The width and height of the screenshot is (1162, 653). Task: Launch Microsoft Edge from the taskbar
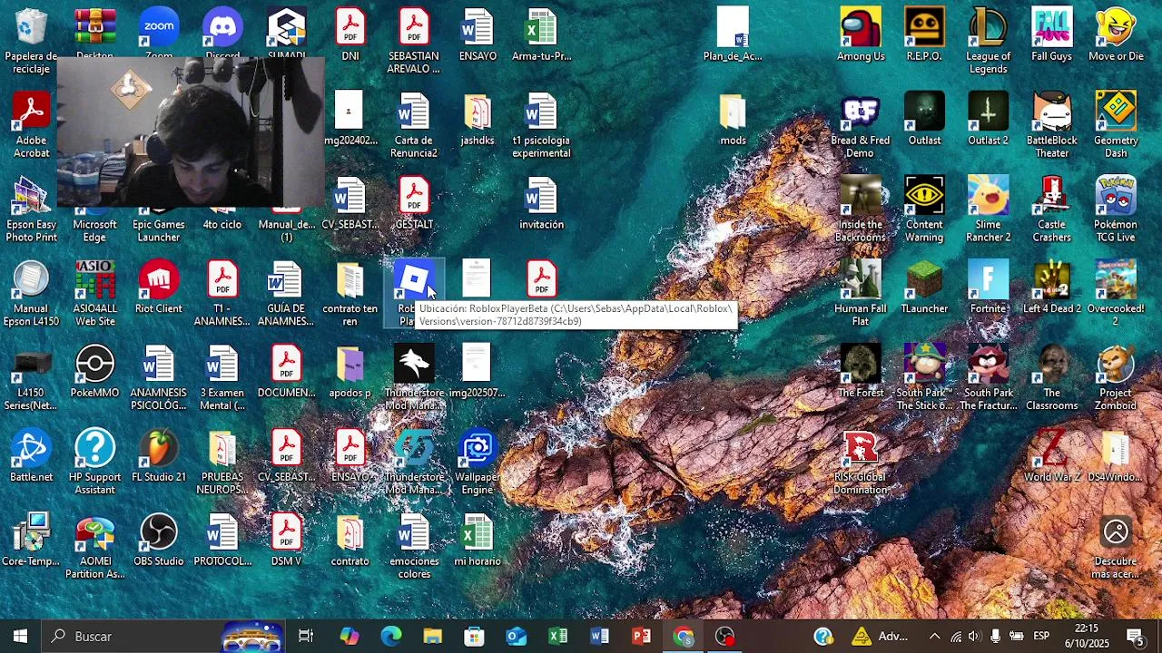(x=390, y=636)
